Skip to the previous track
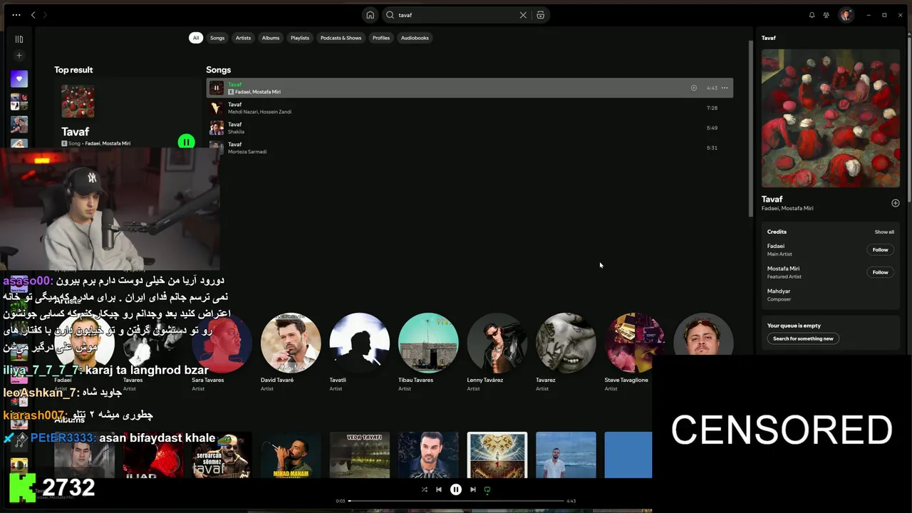 [x=439, y=489]
